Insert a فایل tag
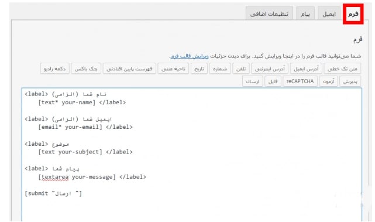 [273, 81]
